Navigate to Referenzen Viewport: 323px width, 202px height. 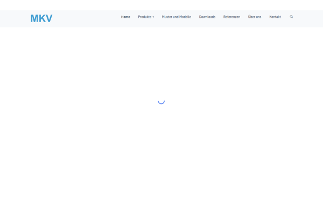tap(231, 17)
